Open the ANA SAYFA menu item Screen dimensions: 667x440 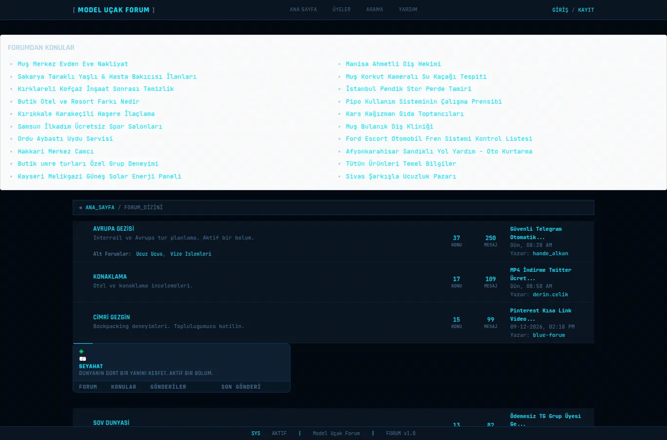[303, 9]
